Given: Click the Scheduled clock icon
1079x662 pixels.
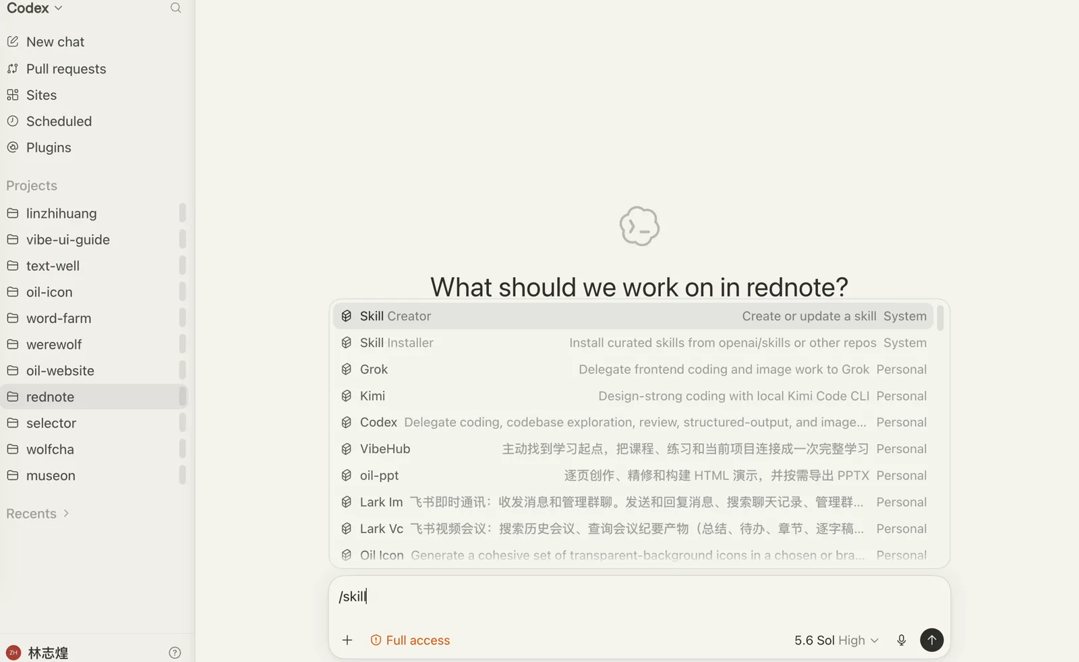Looking at the screenshot, I should pyautogui.click(x=13, y=121).
